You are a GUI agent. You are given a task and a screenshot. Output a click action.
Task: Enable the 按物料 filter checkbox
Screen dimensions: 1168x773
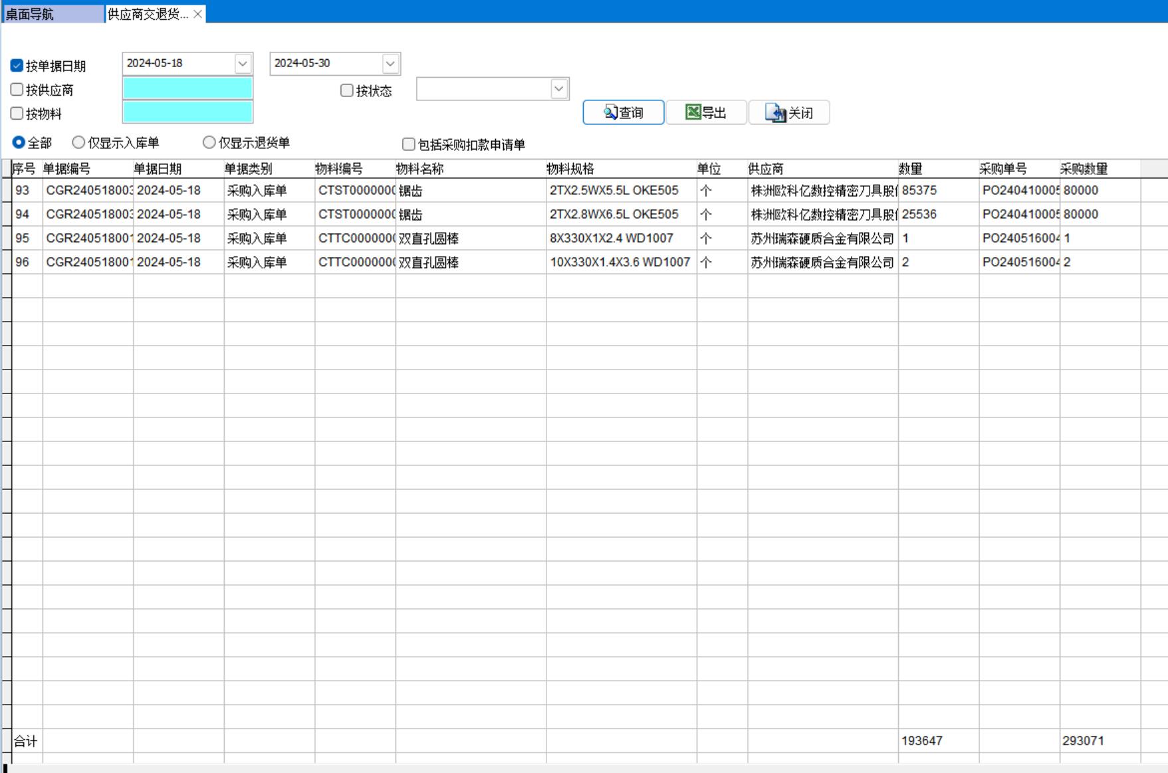point(17,113)
